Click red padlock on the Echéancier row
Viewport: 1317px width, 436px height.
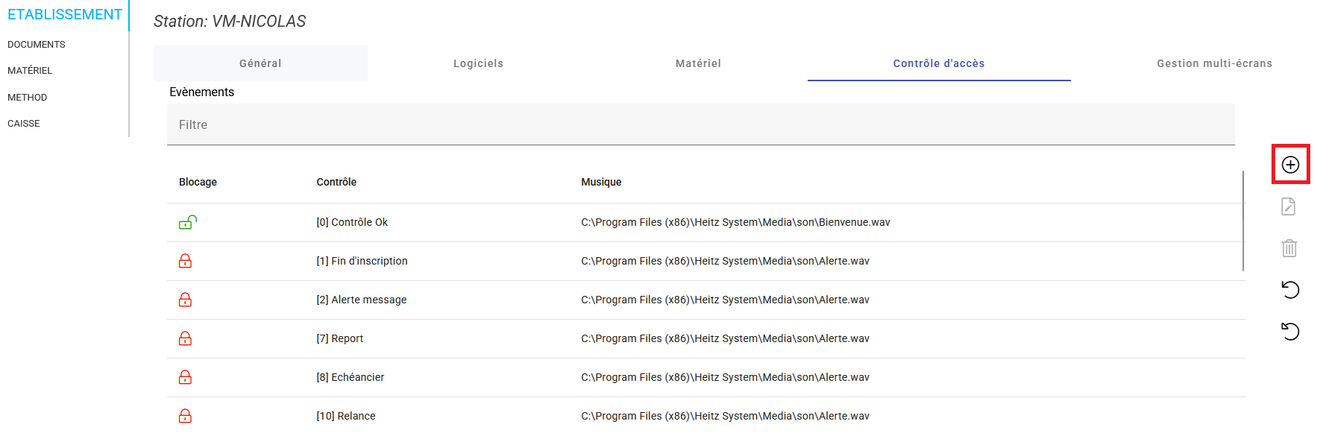[186, 377]
